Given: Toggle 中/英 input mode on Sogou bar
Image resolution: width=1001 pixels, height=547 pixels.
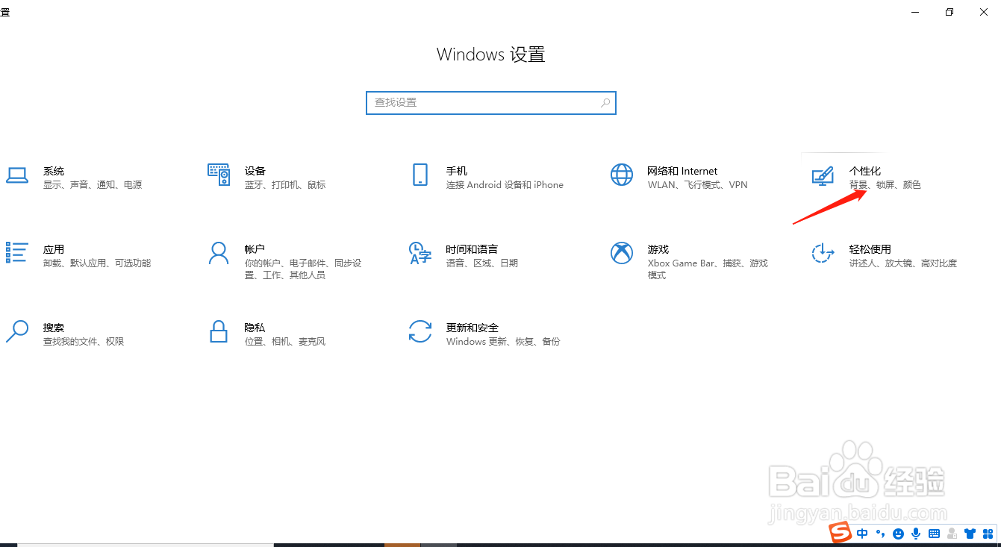Looking at the screenshot, I should (862, 534).
